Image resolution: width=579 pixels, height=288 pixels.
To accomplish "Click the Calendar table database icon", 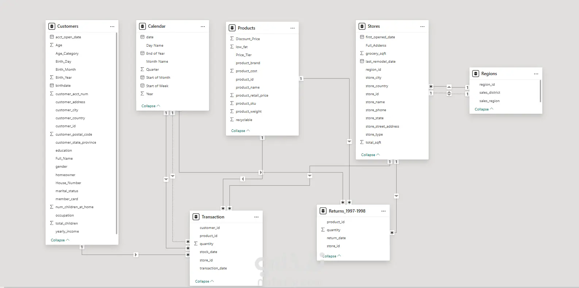I will click(x=143, y=26).
